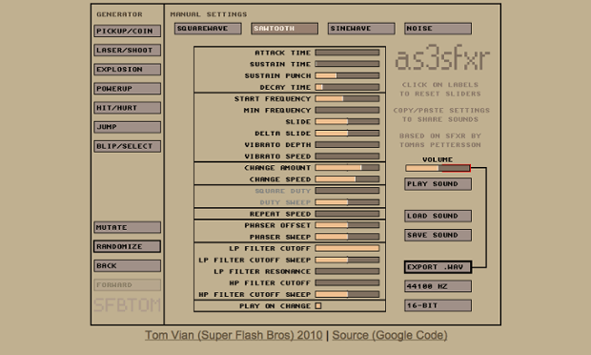This screenshot has width=591, height=355.
Task: Click SAVE SOUND button
Action: coord(438,236)
